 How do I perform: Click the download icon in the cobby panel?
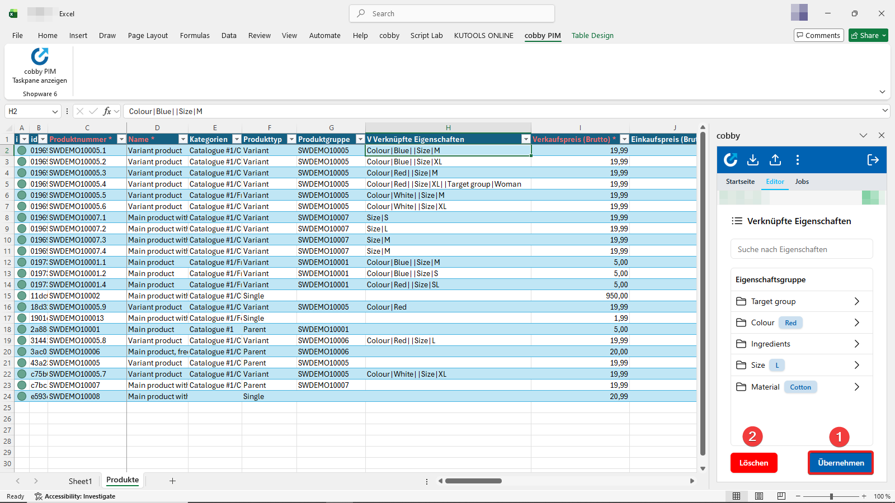point(752,160)
